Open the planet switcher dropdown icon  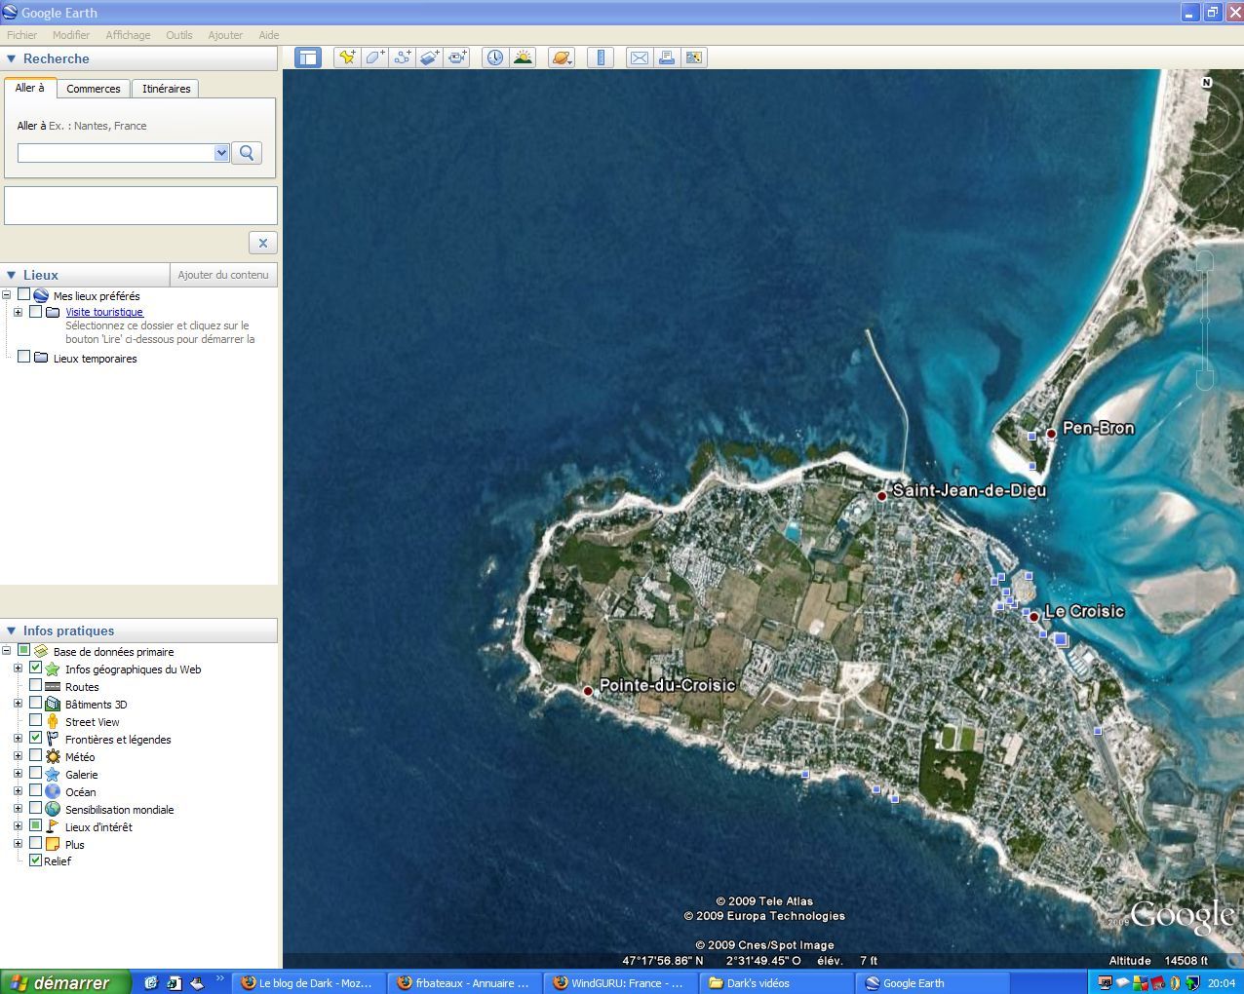pyautogui.click(x=562, y=57)
